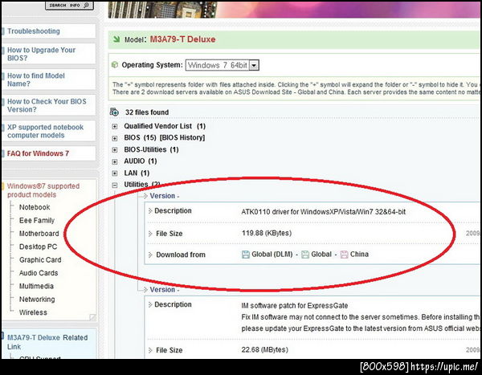Open M3A79-T Deluxe Related Link
Viewport: 482px width, 375px height.
tap(47, 342)
